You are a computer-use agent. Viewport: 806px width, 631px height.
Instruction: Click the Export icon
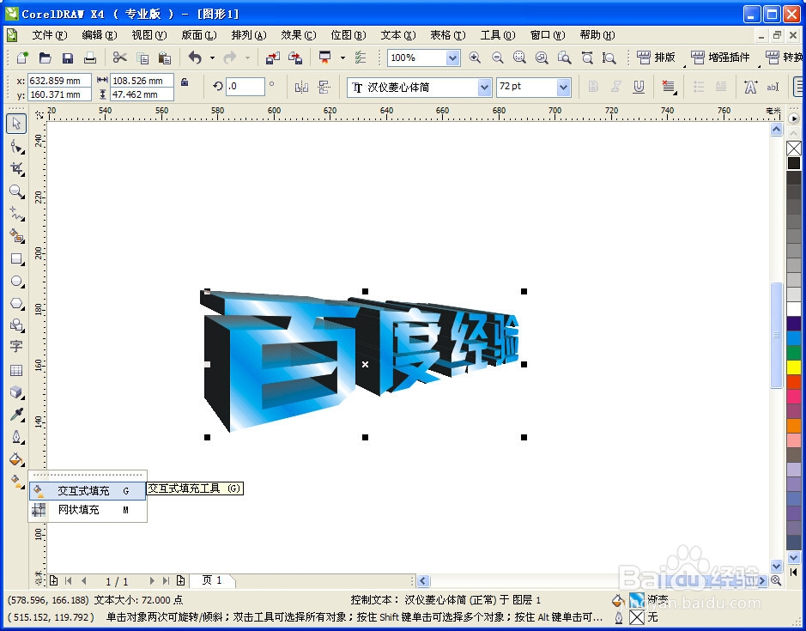[295, 58]
